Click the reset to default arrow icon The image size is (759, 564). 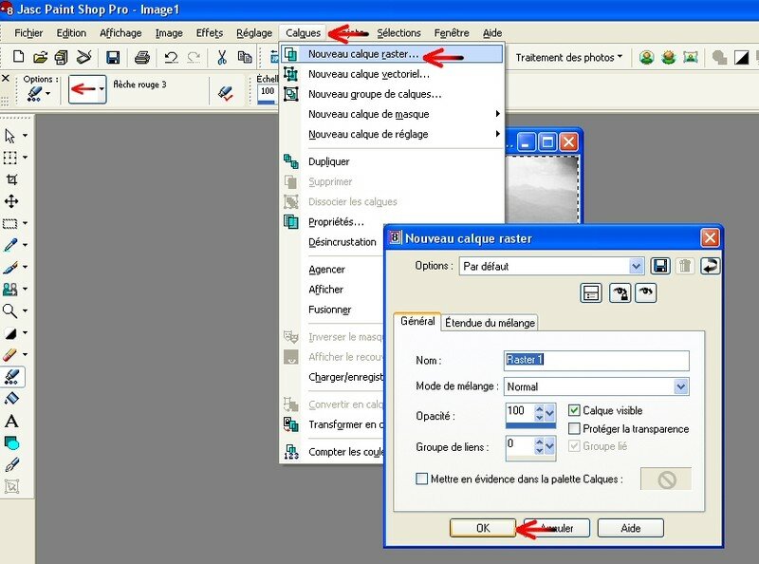pyautogui.click(x=710, y=266)
